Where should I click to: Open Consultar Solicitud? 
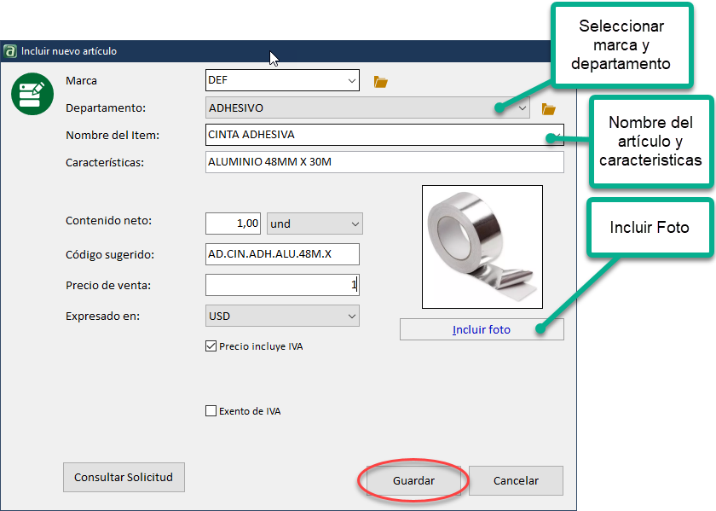[x=124, y=478]
